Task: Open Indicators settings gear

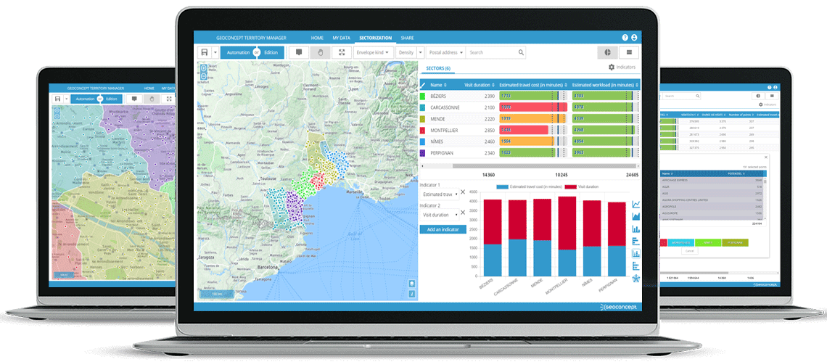Action: [612, 67]
